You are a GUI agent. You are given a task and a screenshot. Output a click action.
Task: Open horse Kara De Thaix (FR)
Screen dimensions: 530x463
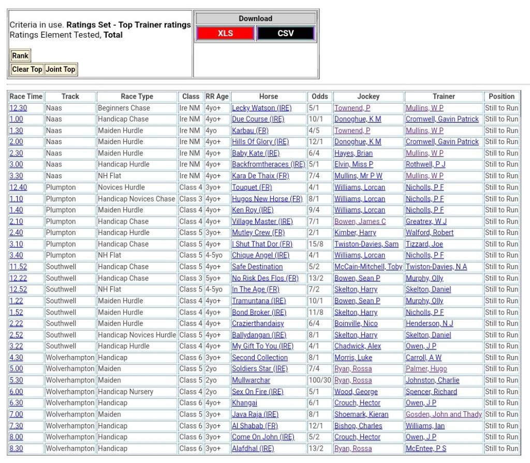(x=260, y=176)
